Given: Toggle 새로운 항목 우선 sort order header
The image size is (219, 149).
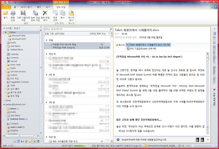Looking at the screenshot, I should pos(100,33).
